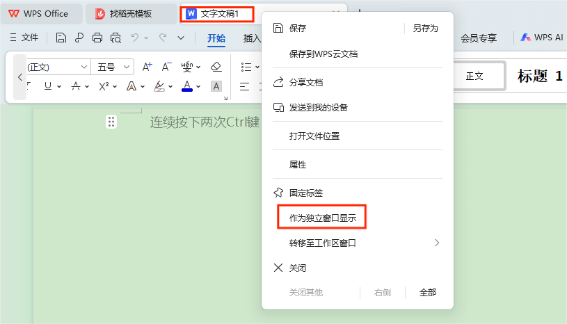Switch to the 开始 ribbon tab

216,38
